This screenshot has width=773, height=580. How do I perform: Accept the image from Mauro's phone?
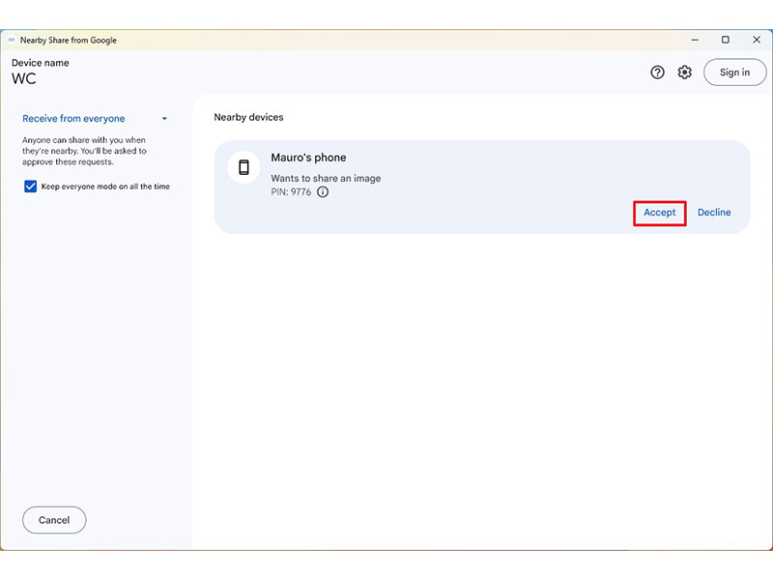tap(660, 213)
